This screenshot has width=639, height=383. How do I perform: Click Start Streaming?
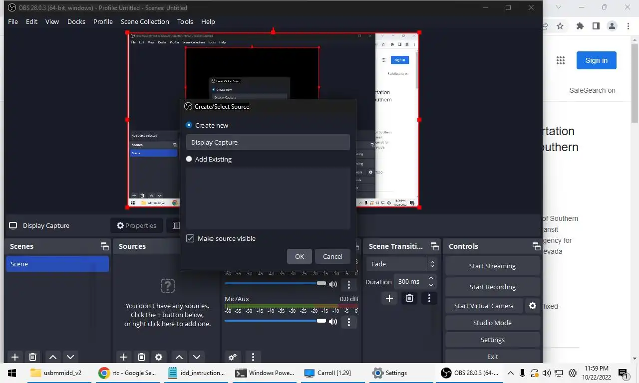[492, 266]
